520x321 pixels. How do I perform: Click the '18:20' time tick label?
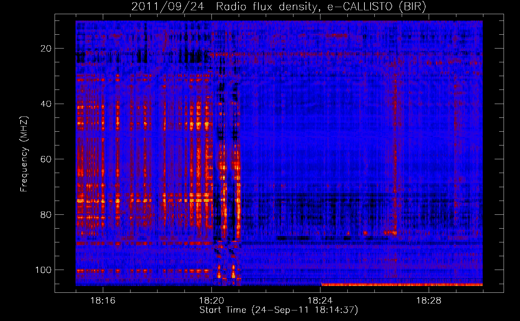(x=211, y=301)
